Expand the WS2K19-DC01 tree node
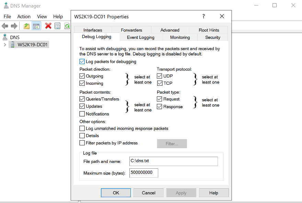 click(5, 45)
